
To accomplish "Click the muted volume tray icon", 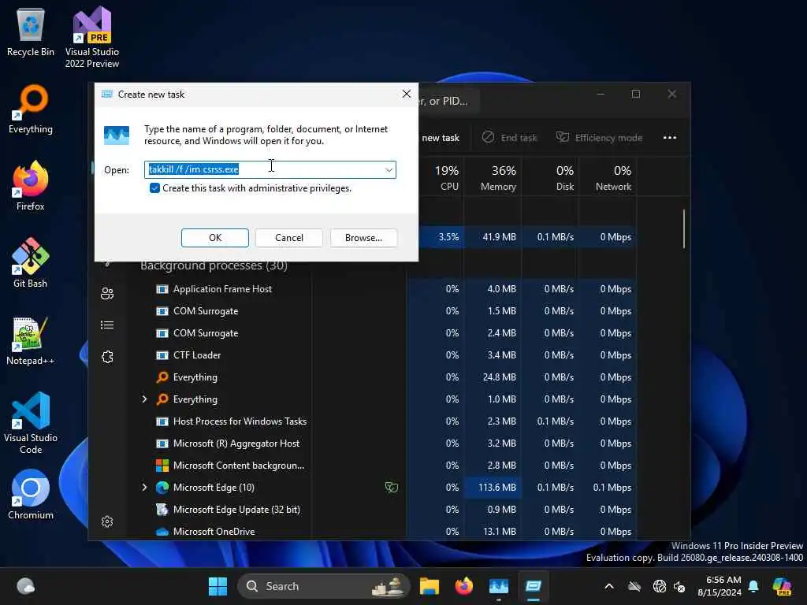I will [x=679, y=586].
